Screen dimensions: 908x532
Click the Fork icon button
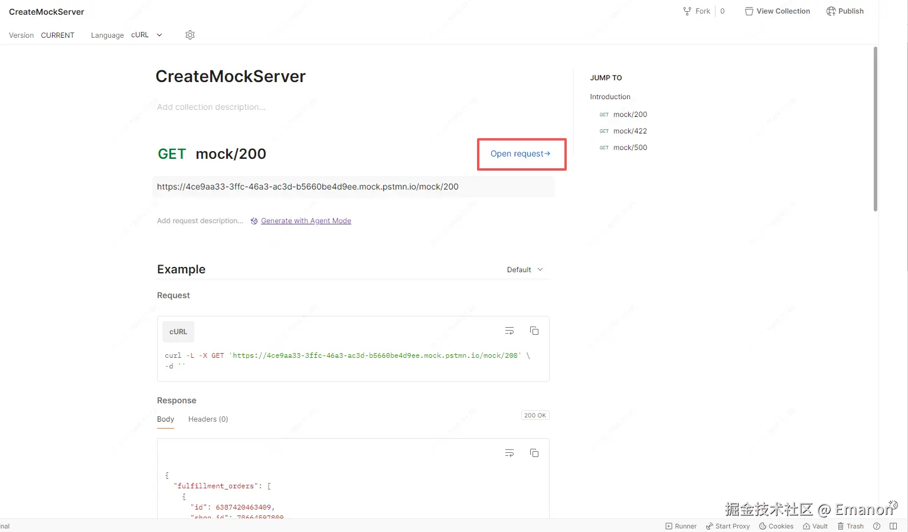697,11
